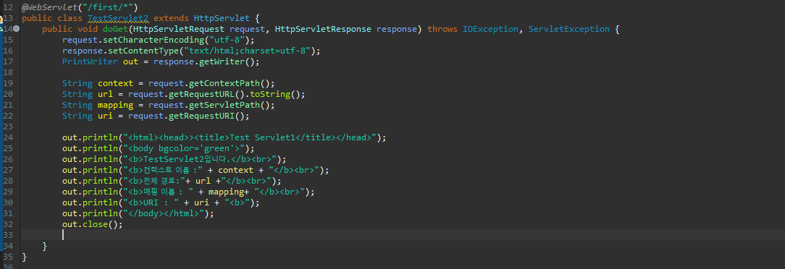Click the HttpServletRequest parameter type

178,29
